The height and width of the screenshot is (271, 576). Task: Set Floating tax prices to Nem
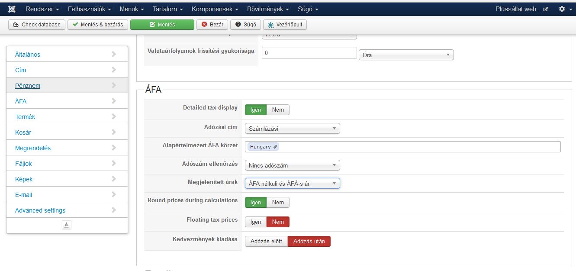(x=278, y=222)
